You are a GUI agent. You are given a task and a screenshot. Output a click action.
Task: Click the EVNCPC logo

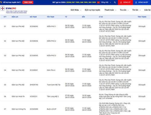tap(14, 10)
